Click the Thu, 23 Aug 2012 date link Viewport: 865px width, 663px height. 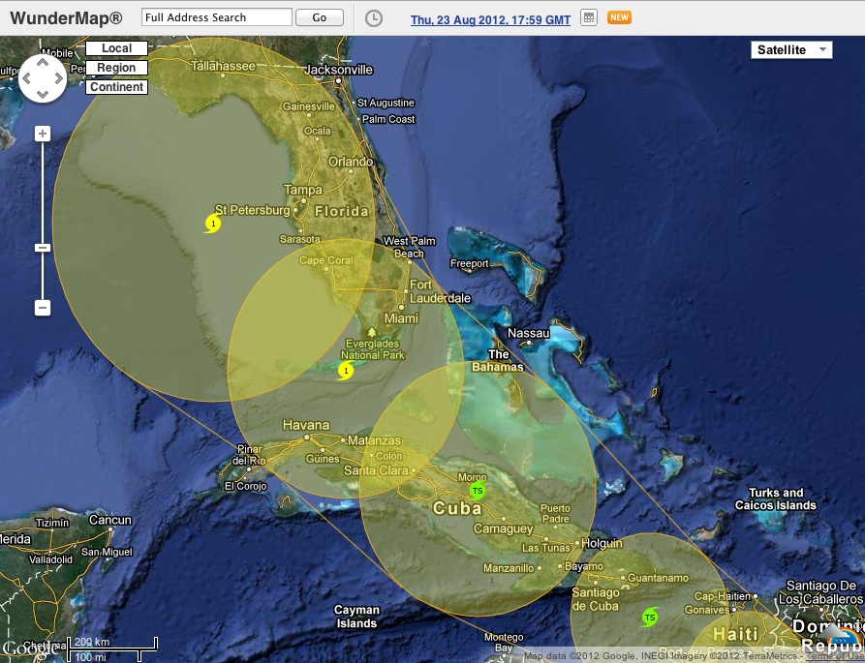[490, 19]
